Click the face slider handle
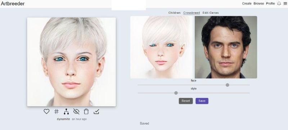288x130 pixels. coord(228,85)
